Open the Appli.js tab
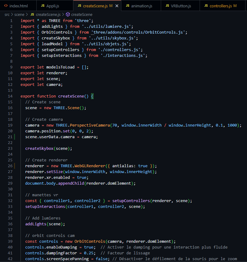Viewport: 247px width, 262px height. tap(52, 6)
